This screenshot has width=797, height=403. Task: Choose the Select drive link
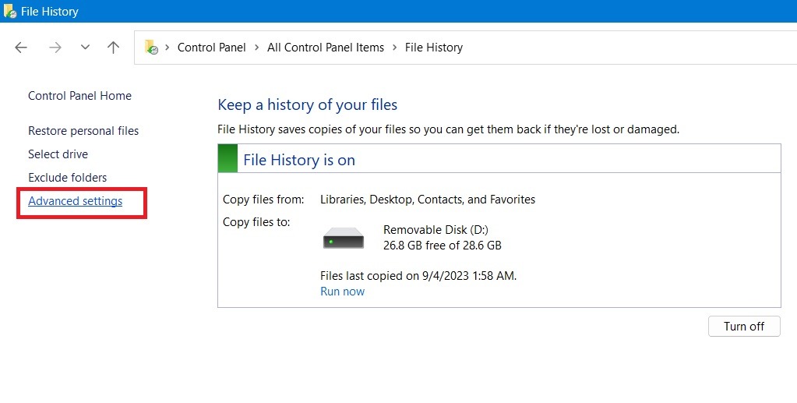coord(58,154)
